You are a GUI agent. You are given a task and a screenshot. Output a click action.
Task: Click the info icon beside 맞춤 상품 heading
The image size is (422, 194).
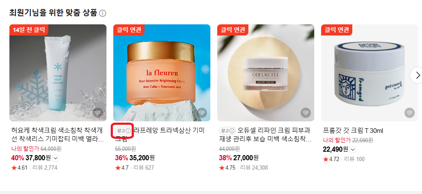coord(103,13)
